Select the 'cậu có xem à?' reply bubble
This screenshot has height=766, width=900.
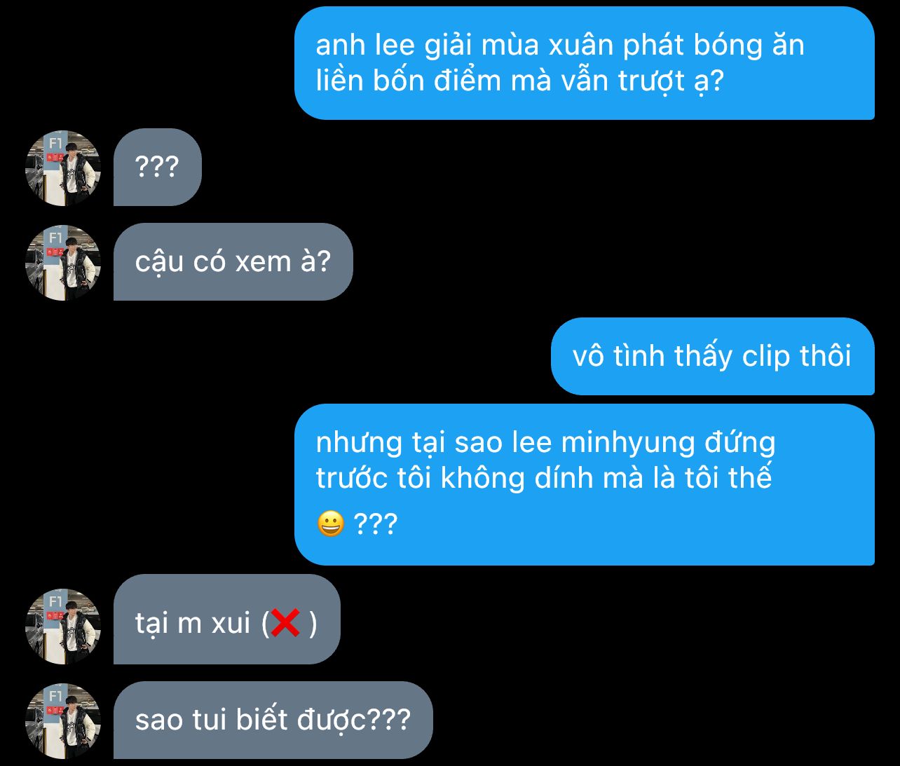pyautogui.click(x=233, y=262)
